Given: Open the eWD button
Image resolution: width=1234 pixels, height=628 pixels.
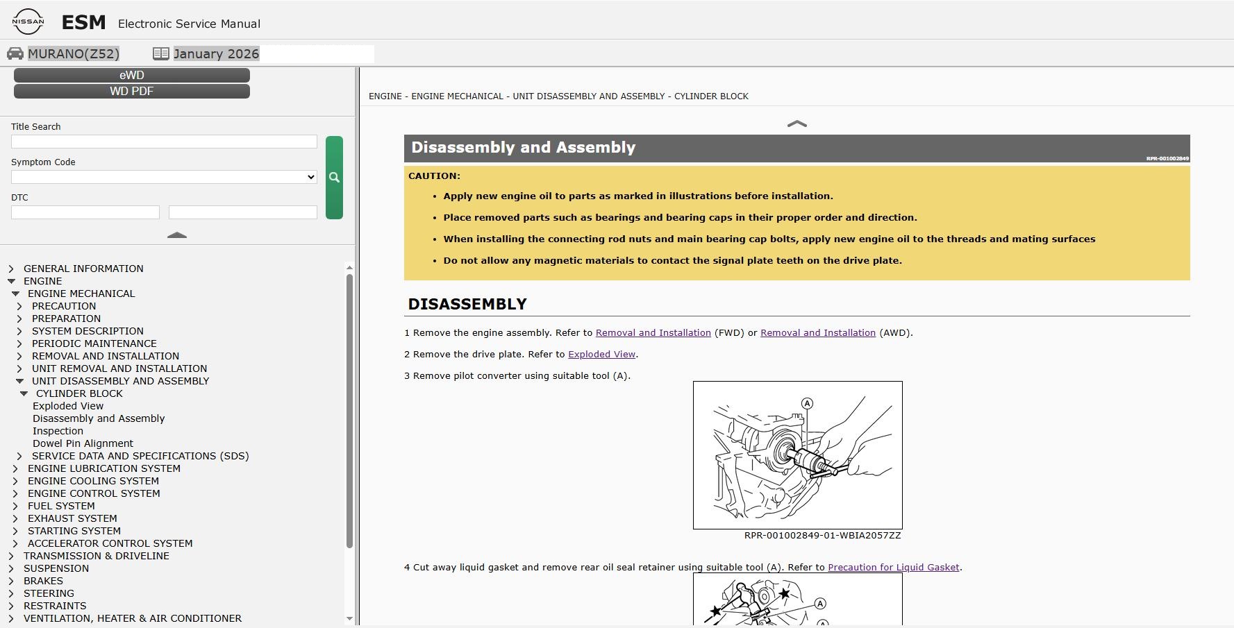Looking at the screenshot, I should tap(132, 75).
